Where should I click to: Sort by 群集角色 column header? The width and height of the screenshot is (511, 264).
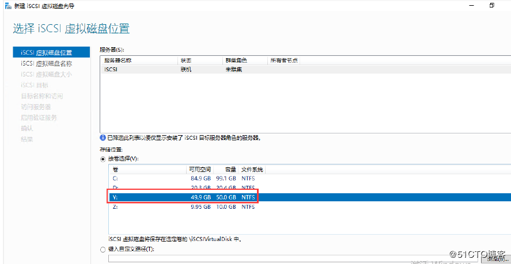point(236,60)
